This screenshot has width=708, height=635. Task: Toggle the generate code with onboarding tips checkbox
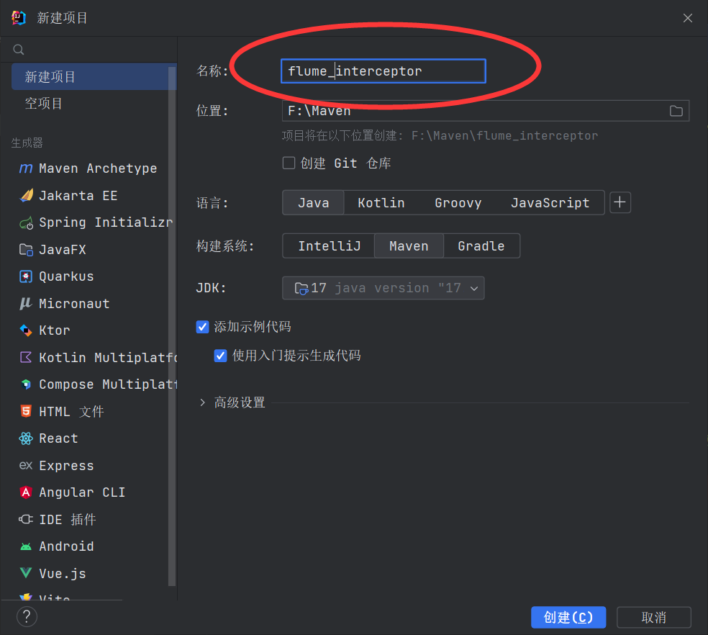pyautogui.click(x=220, y=356)
